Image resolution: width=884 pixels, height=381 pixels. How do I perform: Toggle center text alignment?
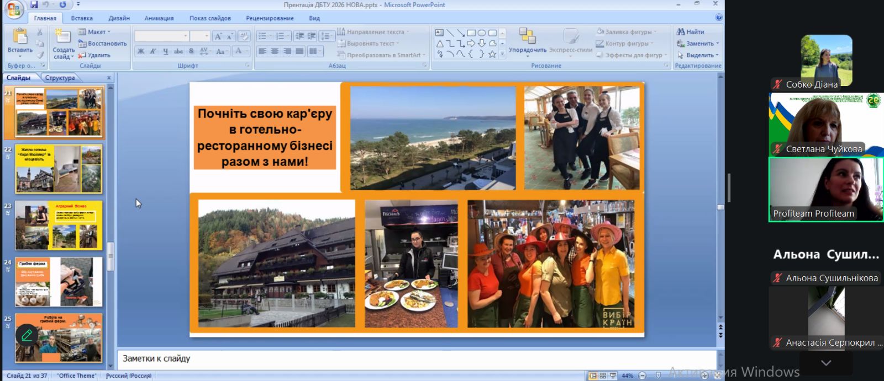click(x=275, y=51)
